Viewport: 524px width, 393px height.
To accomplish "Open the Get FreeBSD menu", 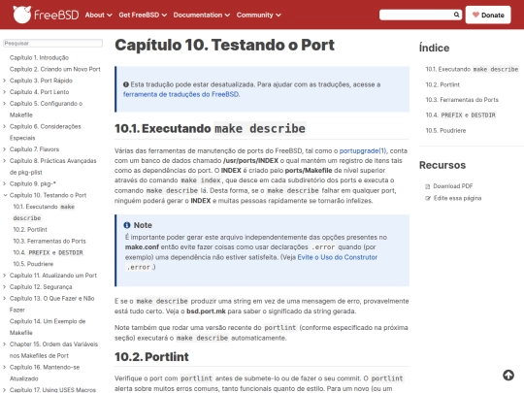I will click(x=143, y=15).
